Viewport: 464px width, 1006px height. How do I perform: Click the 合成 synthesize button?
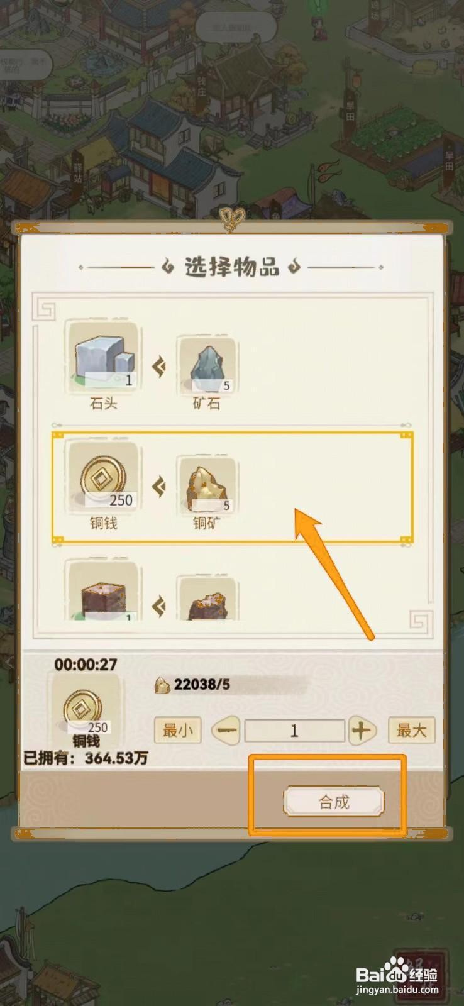[x=333, y=802]
